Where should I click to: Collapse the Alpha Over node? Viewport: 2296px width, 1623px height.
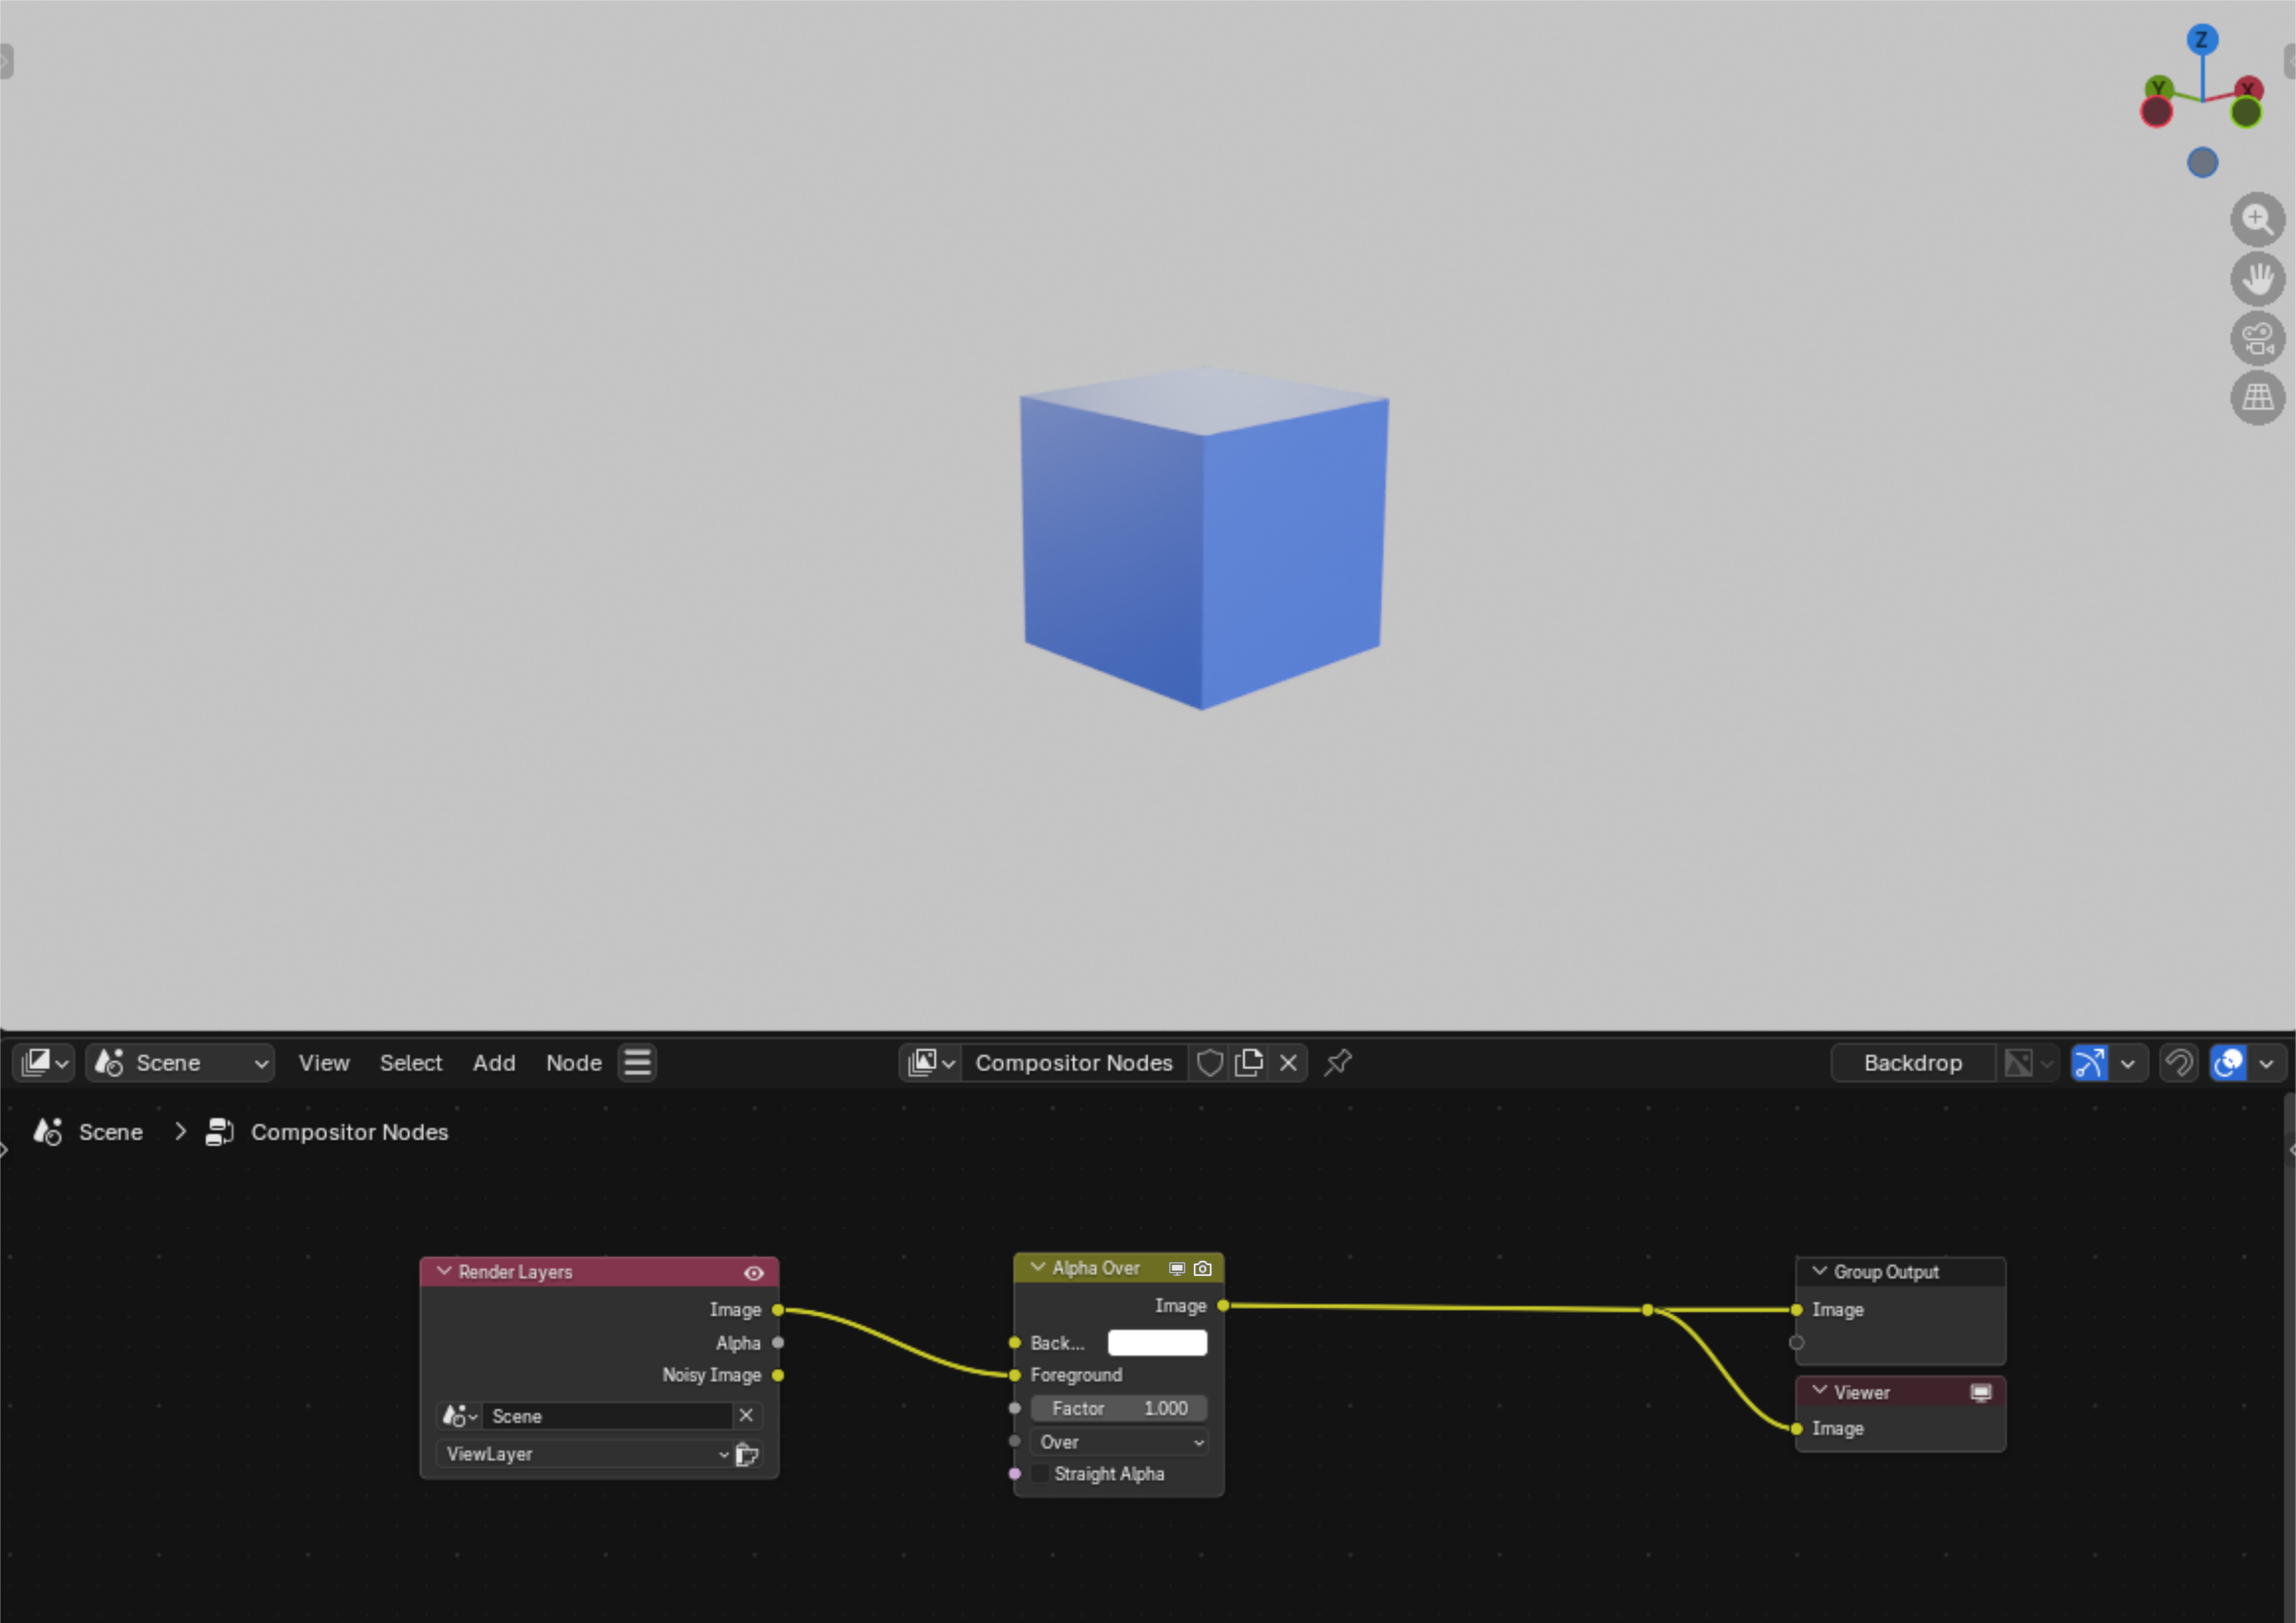click(1038, 1267)
